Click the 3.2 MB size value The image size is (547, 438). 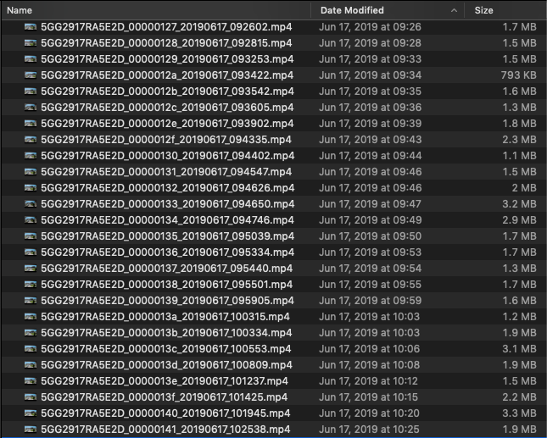[520, 204]
